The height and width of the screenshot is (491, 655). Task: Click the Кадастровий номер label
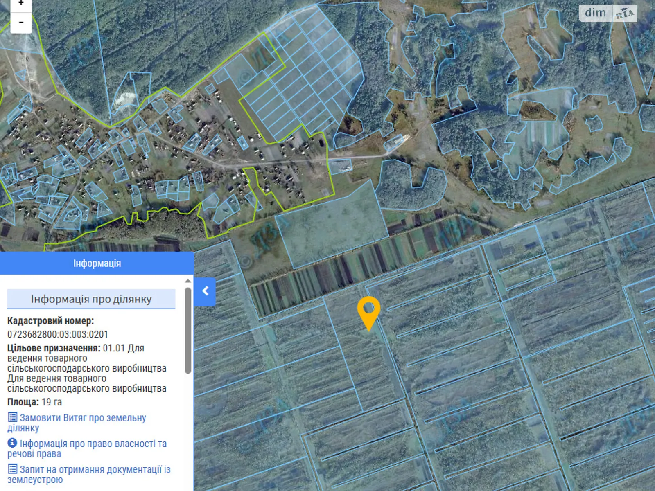pyautogui.click(x=50, y=321)
